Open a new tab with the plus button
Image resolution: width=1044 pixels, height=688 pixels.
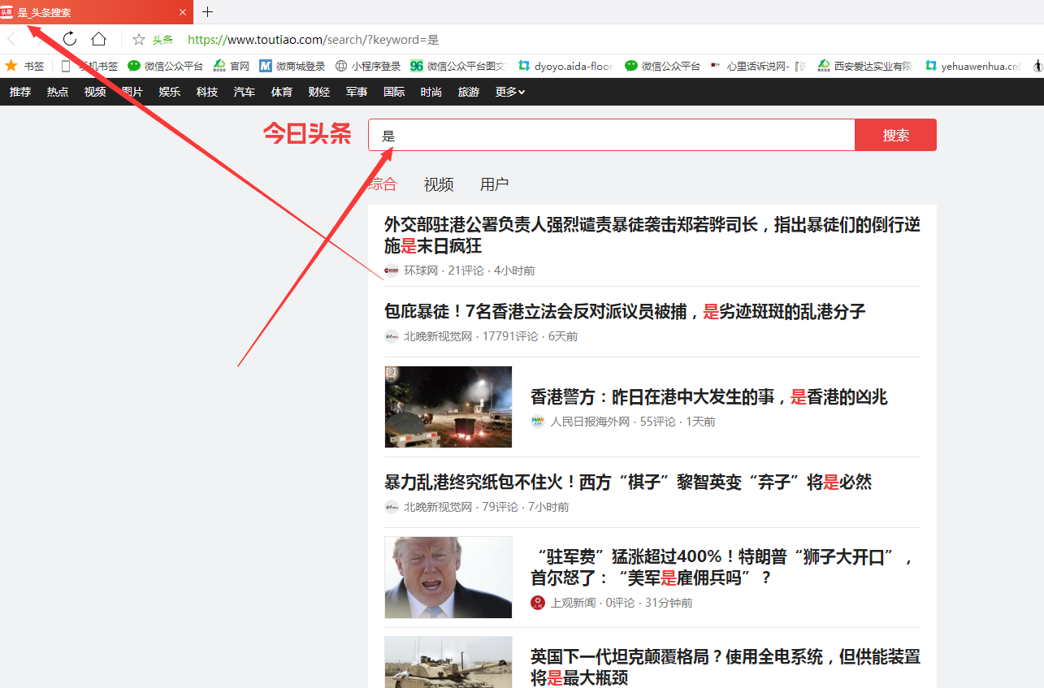coord(207,12)
